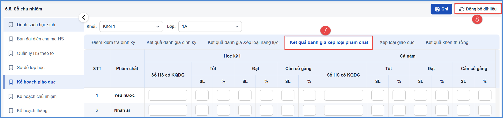Go to Quản lý HS theo tổ
The height and width of the screenshot is (118, 503).
(x=44, y=53)
